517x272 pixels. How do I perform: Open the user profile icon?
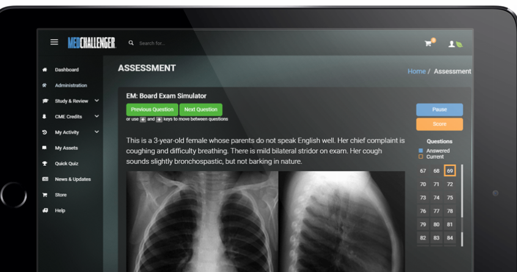tap(452, 44)
